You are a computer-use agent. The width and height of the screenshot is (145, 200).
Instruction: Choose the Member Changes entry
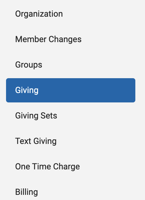(x=71, y=39)
